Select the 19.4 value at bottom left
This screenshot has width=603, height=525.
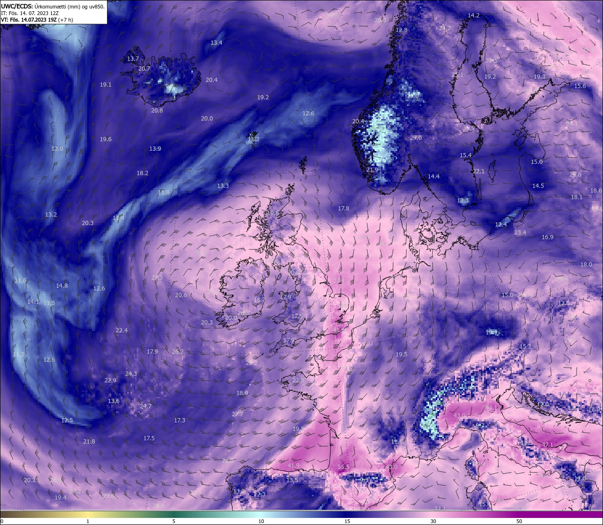[x=60, y=498]
